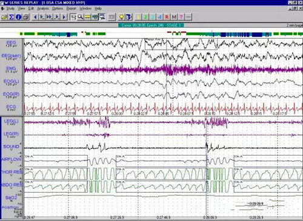Screen dimensions: 303x221
Task: Select the magnifier zoom tool
Action: [80, 17]
